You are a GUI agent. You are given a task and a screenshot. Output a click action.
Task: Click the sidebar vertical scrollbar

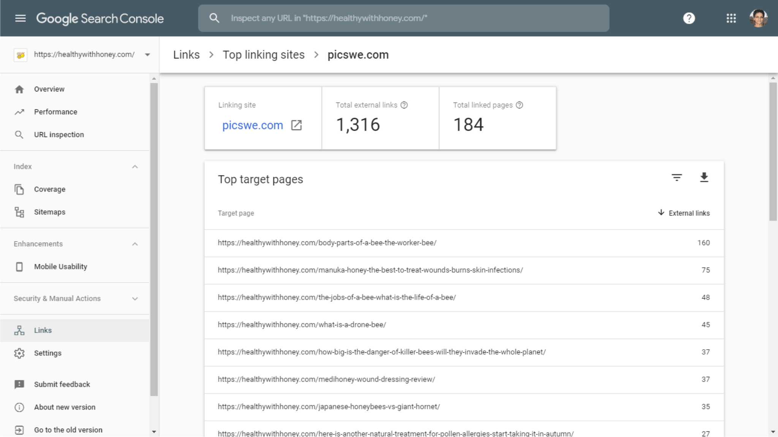coord(154,239)
